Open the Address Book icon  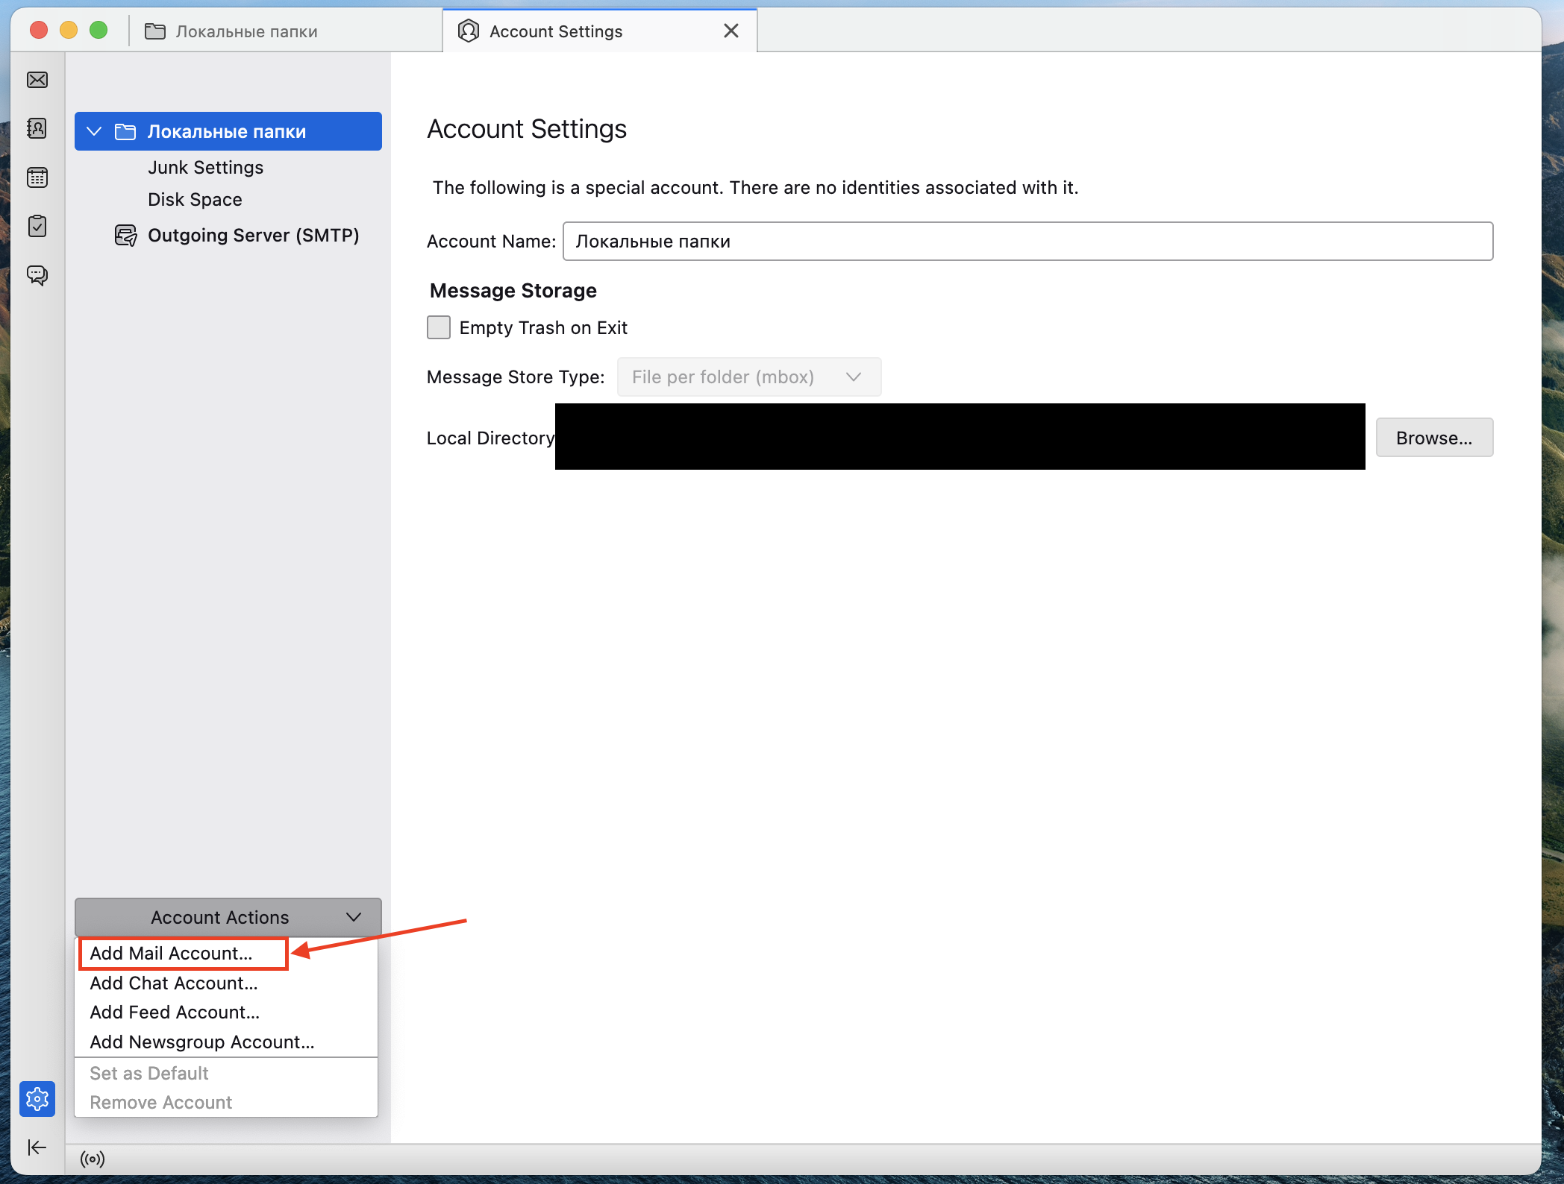click(37, 128)
